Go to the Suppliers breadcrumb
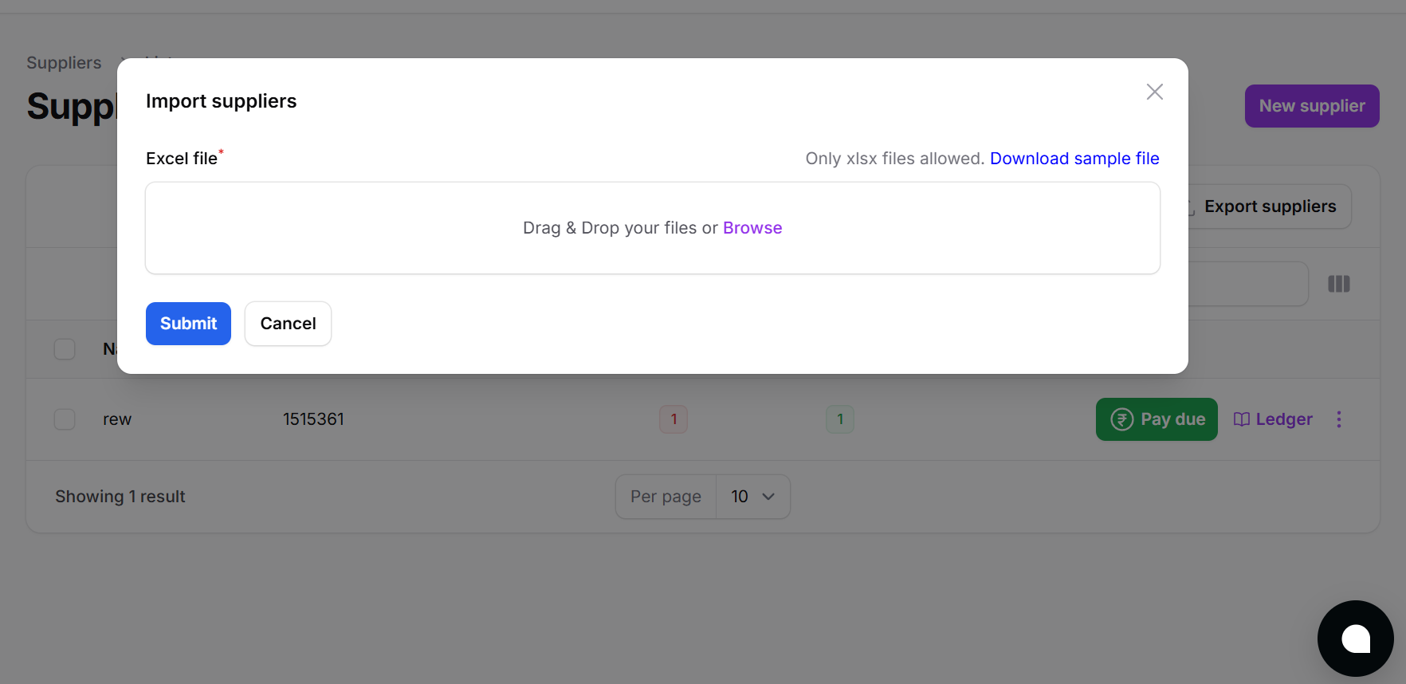 (x=64, y=63)
